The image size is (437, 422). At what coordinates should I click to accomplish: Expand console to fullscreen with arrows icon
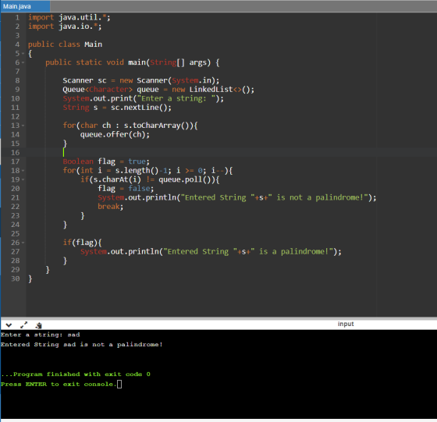click(24, 324)
